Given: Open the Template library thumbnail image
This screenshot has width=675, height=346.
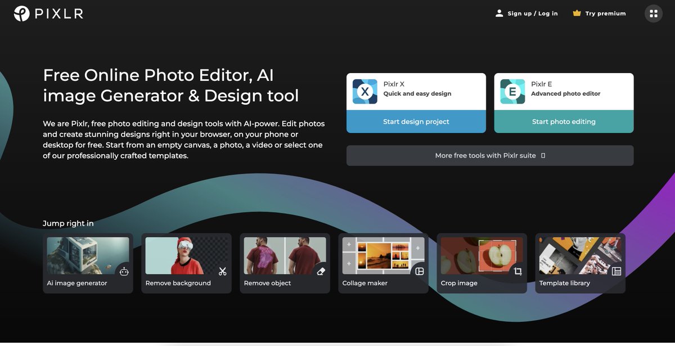Looking at the screenshot, I should tap(580, 255).
